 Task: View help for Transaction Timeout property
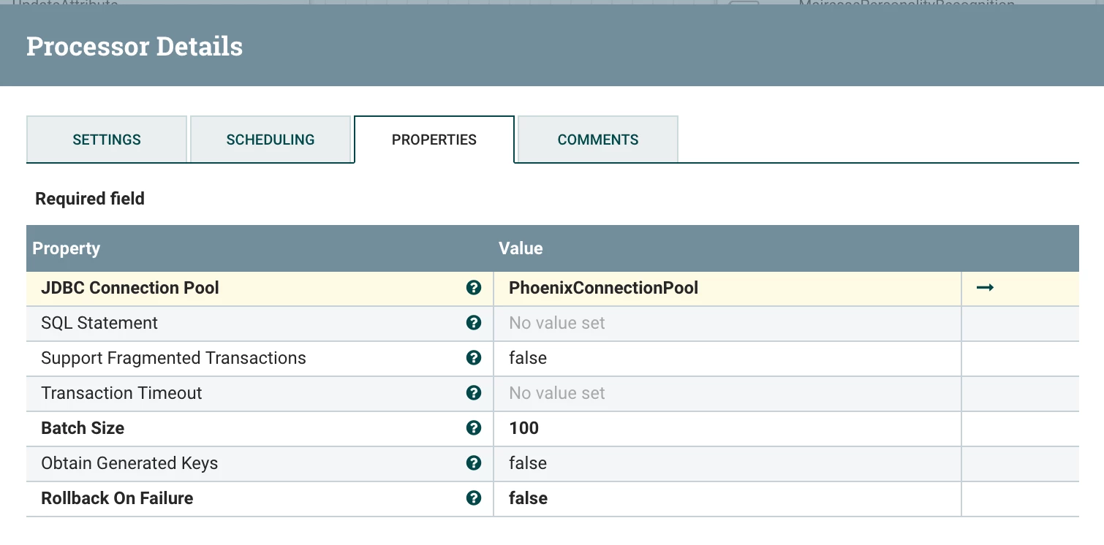474,393
